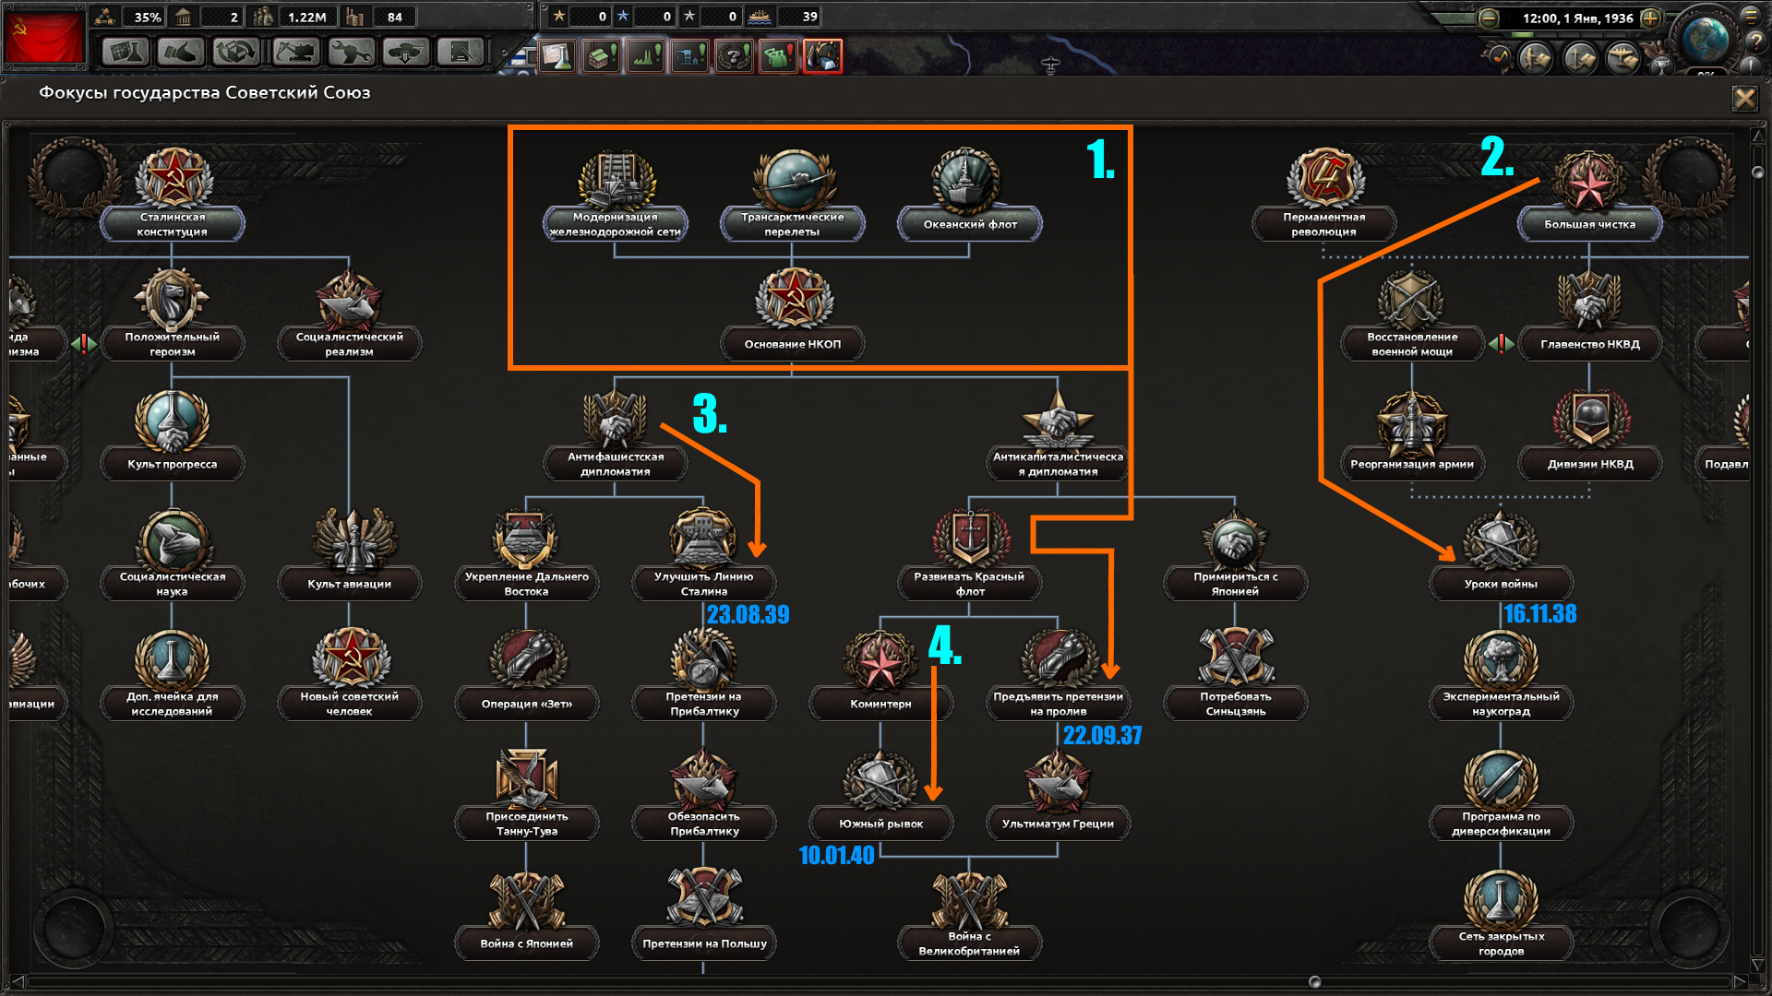The height and width of the screenshot is (996, 1772).
Task: Open the Trade tab with cycling arrows
Action: click(x=235, y=52)
